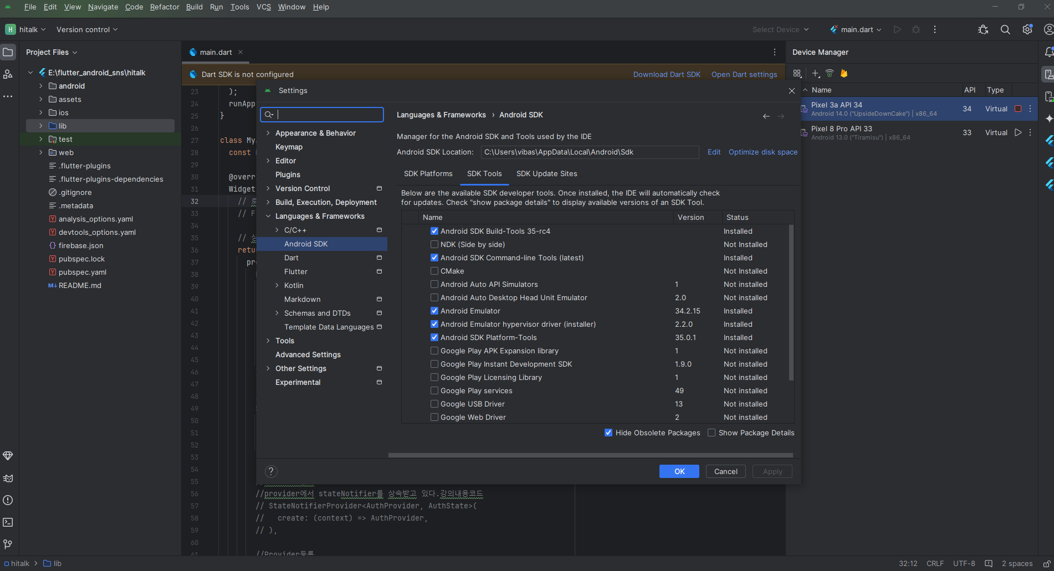Click the Settings help question mark icon

tap(271, 471)
